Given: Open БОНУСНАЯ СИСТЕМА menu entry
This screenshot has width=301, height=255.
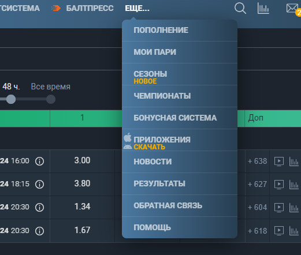Looking at the screenshot, I should tap(180, 118).
